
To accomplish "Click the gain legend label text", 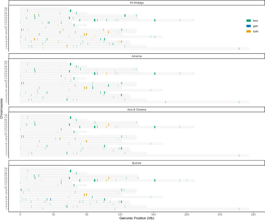I will coord(255,26).
